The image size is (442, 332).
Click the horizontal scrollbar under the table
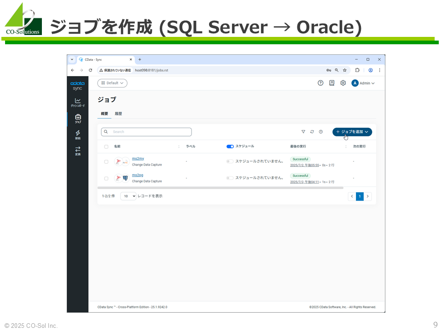221,188
